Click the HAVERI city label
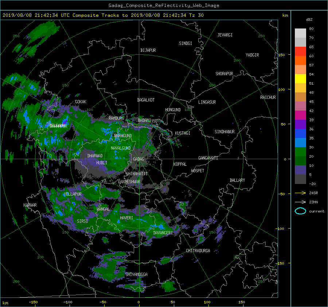The image size is (328, 307). [x=126, y=218]
